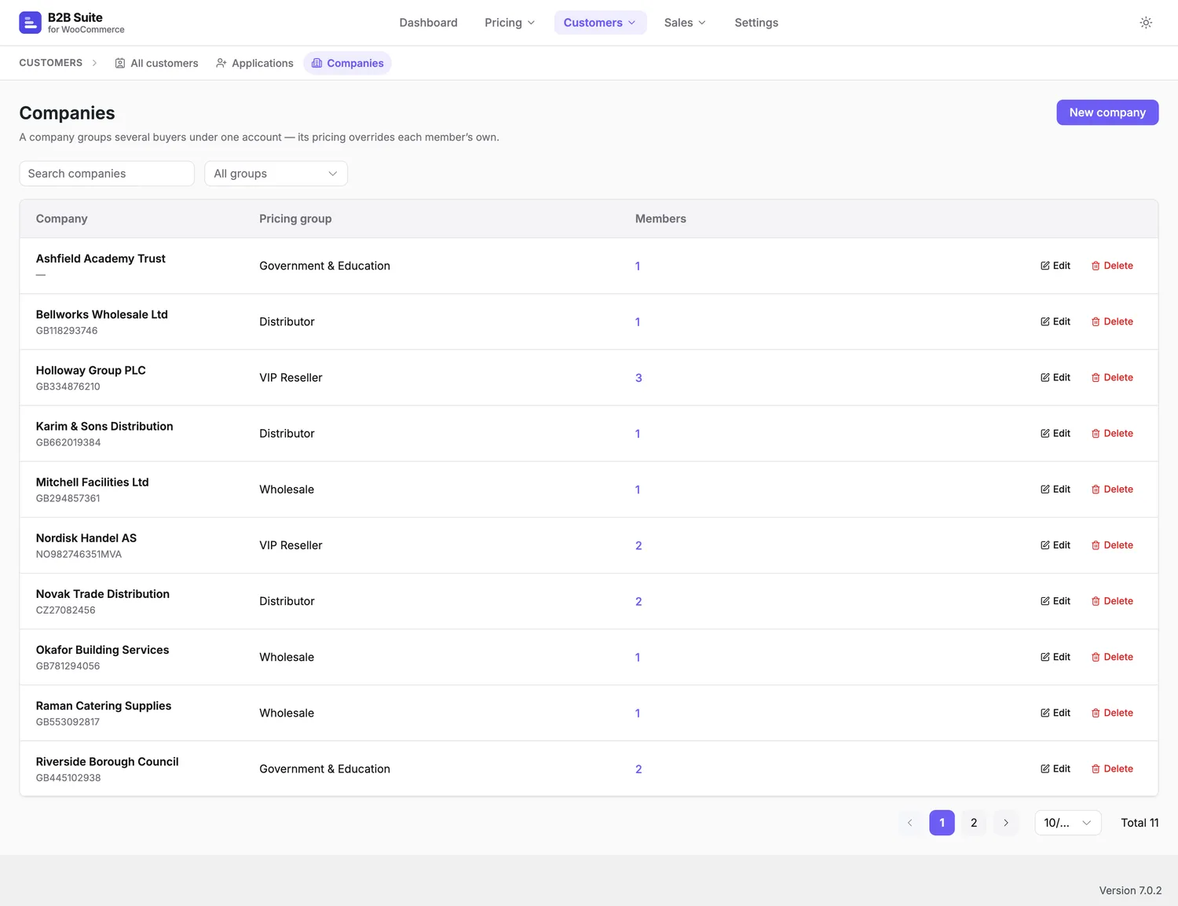
Task: Click the Ashfield Academy Trust company name
Action: click(101, 259)
